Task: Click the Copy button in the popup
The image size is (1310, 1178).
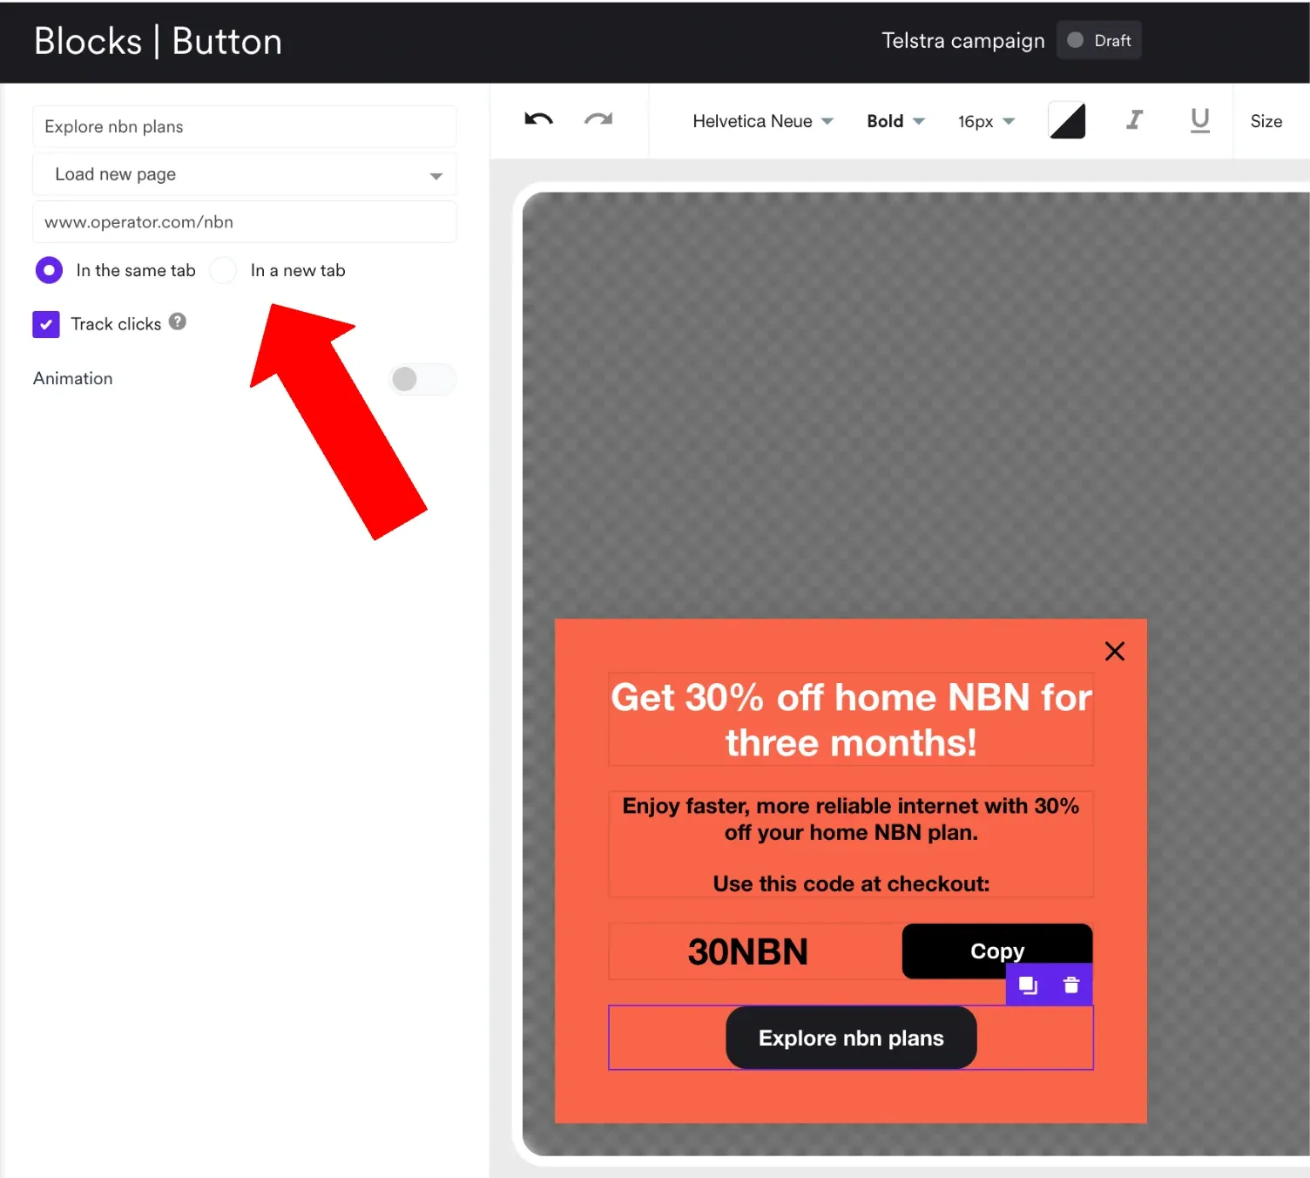Action: point(996,951)
